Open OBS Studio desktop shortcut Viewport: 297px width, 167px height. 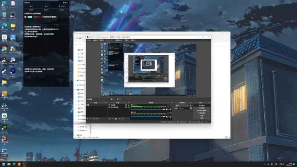point(13,16)
